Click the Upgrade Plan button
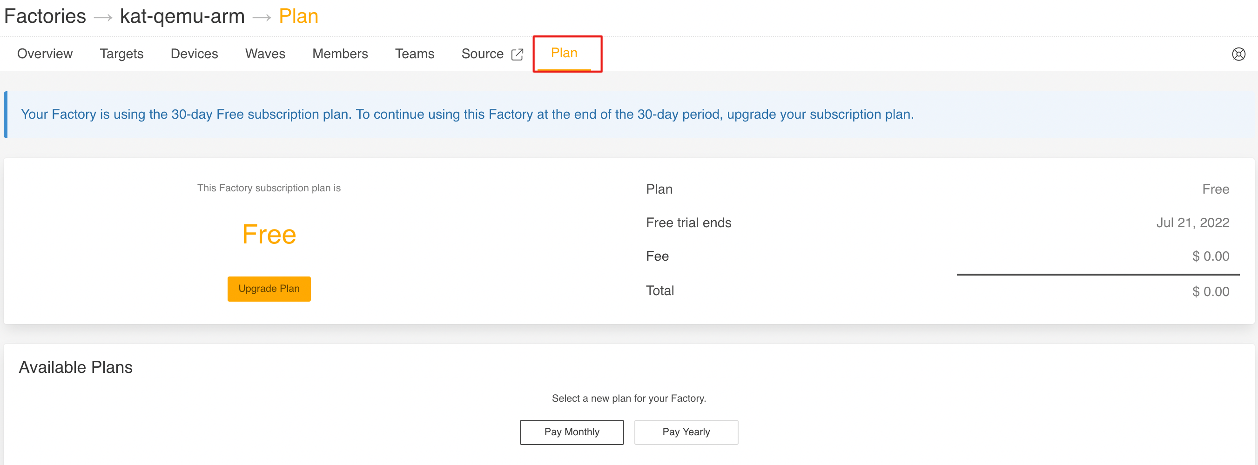Screen dimensions: 1258x465 (269, 289)
